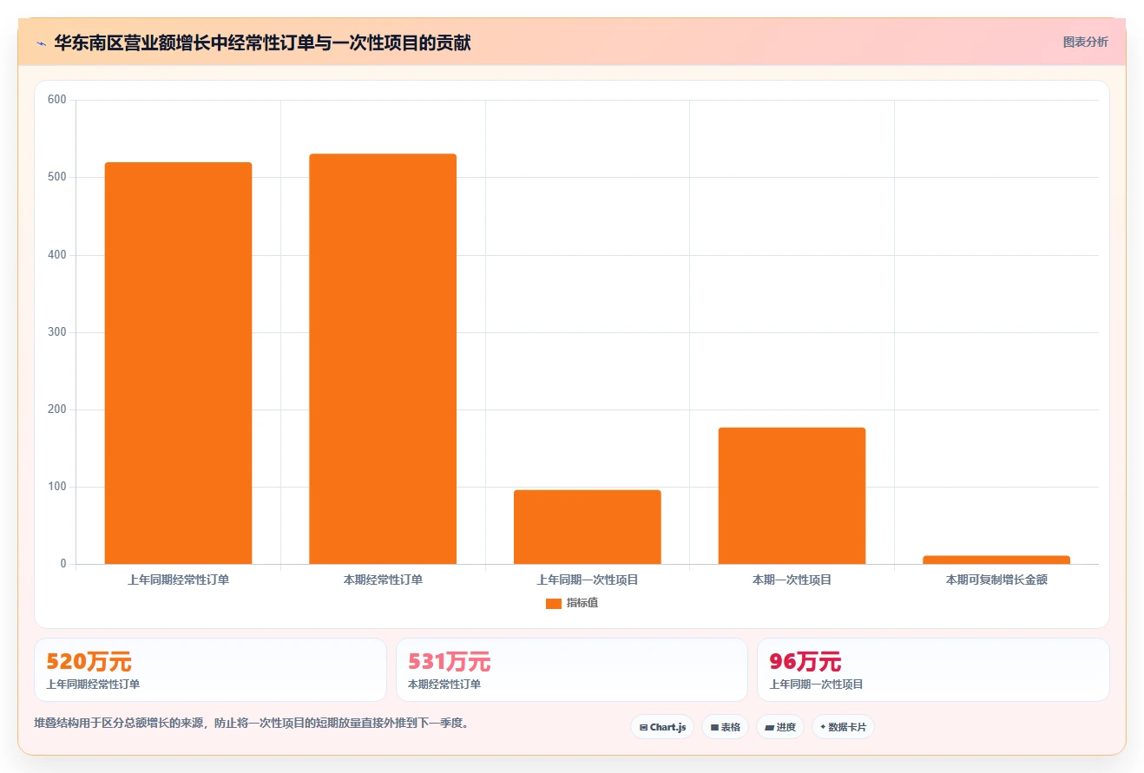The height and width of the screenshot is (773, 1144).
Task: Select the 上年同期一次性项目 bar
Action: pyautogui.click(x=588, y=527)
